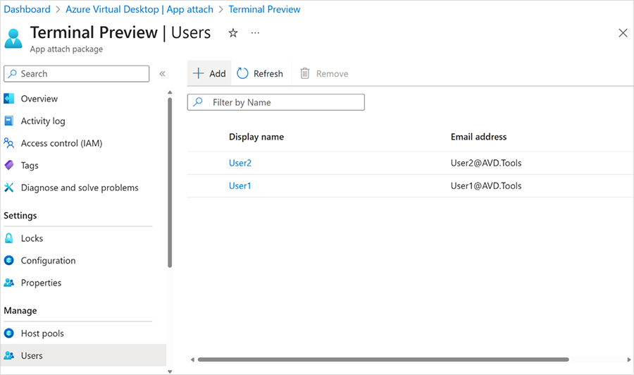Click Terminal Preview breadcrumb
This screenshot has width=634, height=375.
264,9
